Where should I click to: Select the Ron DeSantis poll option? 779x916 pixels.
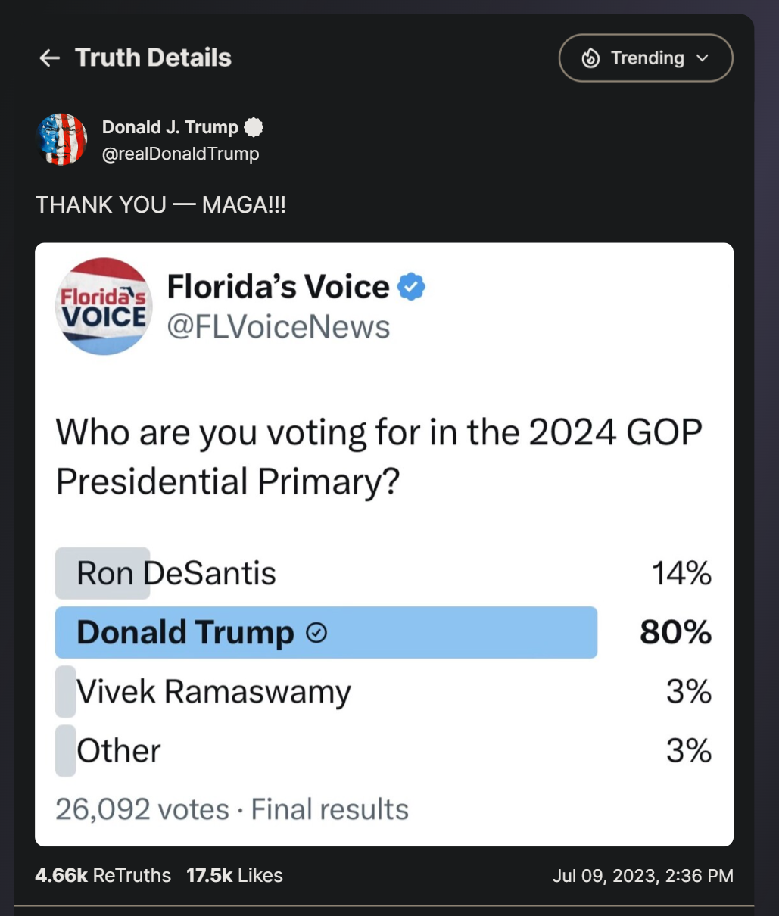click(383, 573)
